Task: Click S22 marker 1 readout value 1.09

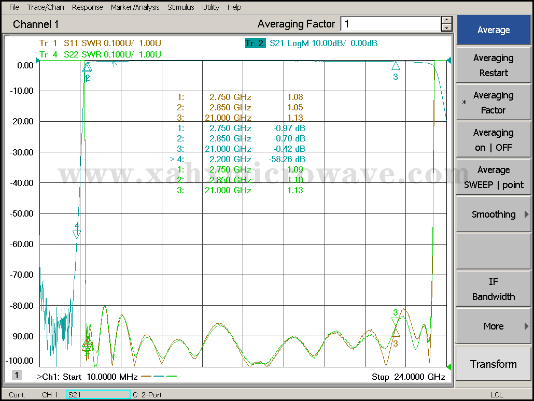Action: tap(295, 169)
